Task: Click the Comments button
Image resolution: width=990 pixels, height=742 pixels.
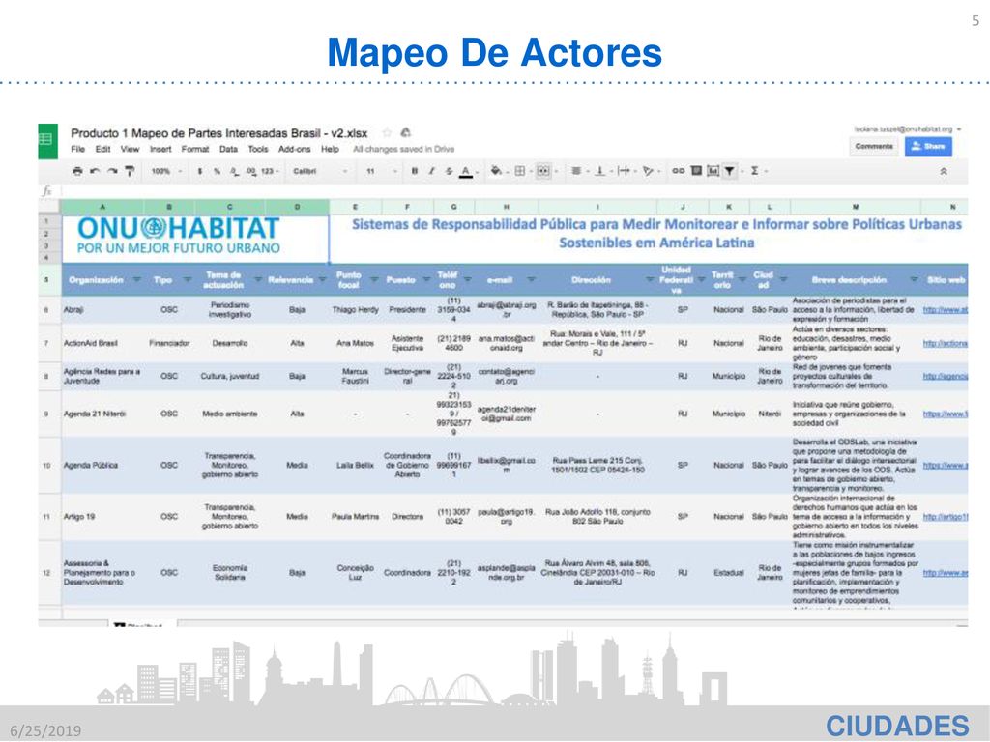Action: [874, 146]
